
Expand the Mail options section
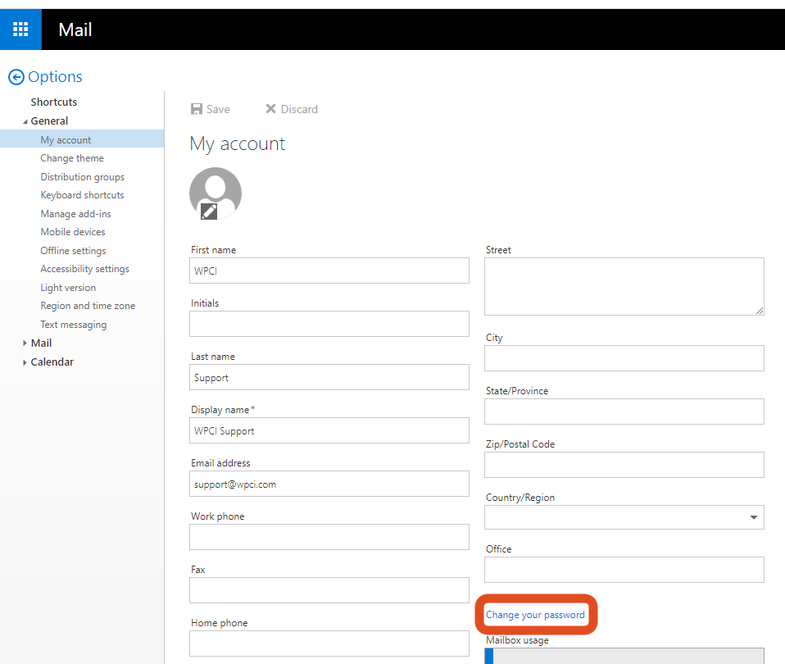[25, 343]
